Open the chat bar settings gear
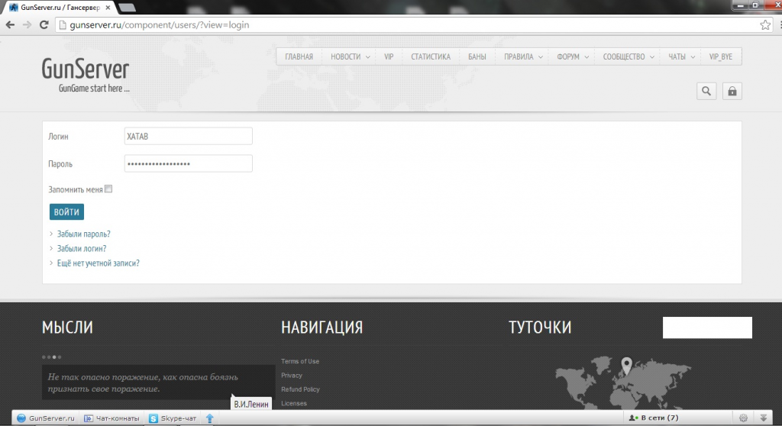 click(744, 418)
